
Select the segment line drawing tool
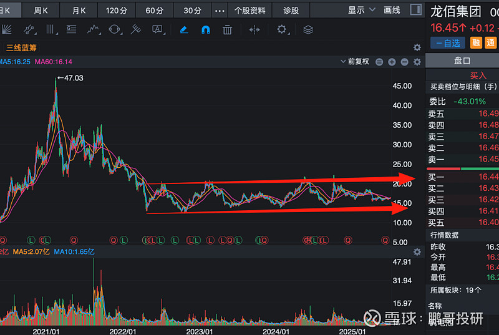click(29, 29)
